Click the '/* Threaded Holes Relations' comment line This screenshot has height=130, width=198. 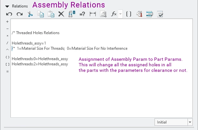[x=36, y=33]
